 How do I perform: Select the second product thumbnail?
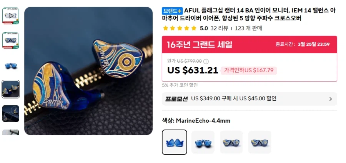click(11, 40)
